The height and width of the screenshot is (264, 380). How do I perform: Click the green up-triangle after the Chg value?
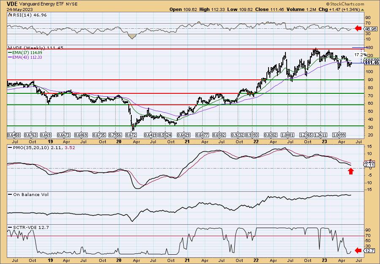click(363, 10)
